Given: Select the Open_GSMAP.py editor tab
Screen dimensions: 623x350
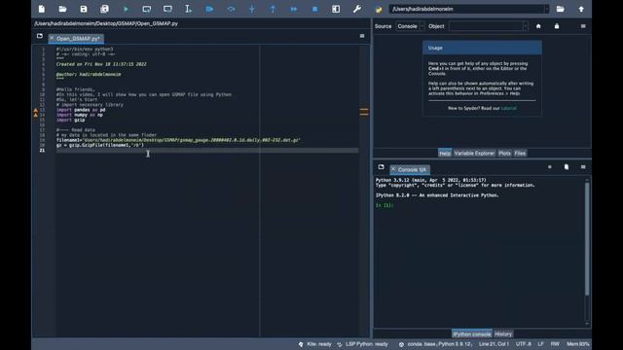Looking at the screenshot, I should (78, 39).
